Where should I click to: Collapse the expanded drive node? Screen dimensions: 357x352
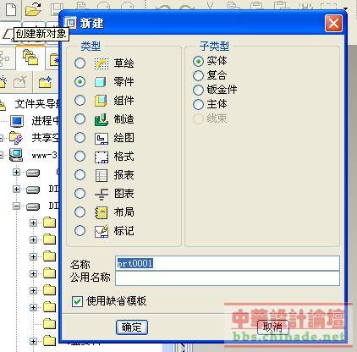tap(16, 206)
